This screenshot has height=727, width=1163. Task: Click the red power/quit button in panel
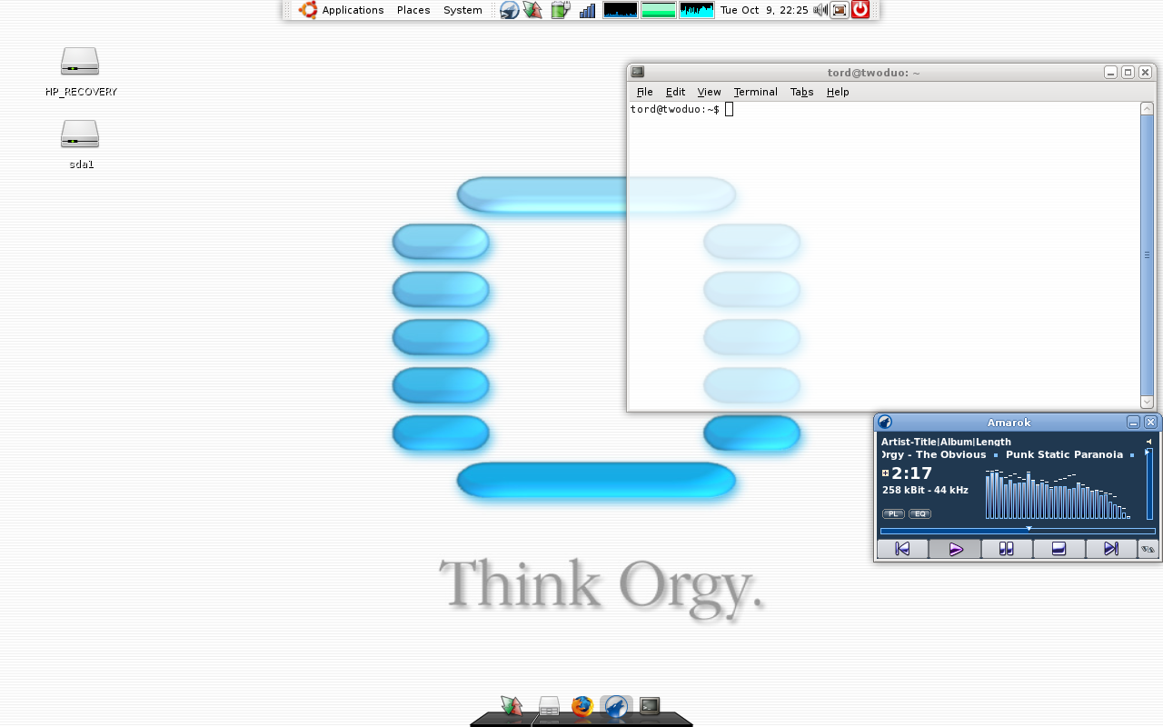860,10
